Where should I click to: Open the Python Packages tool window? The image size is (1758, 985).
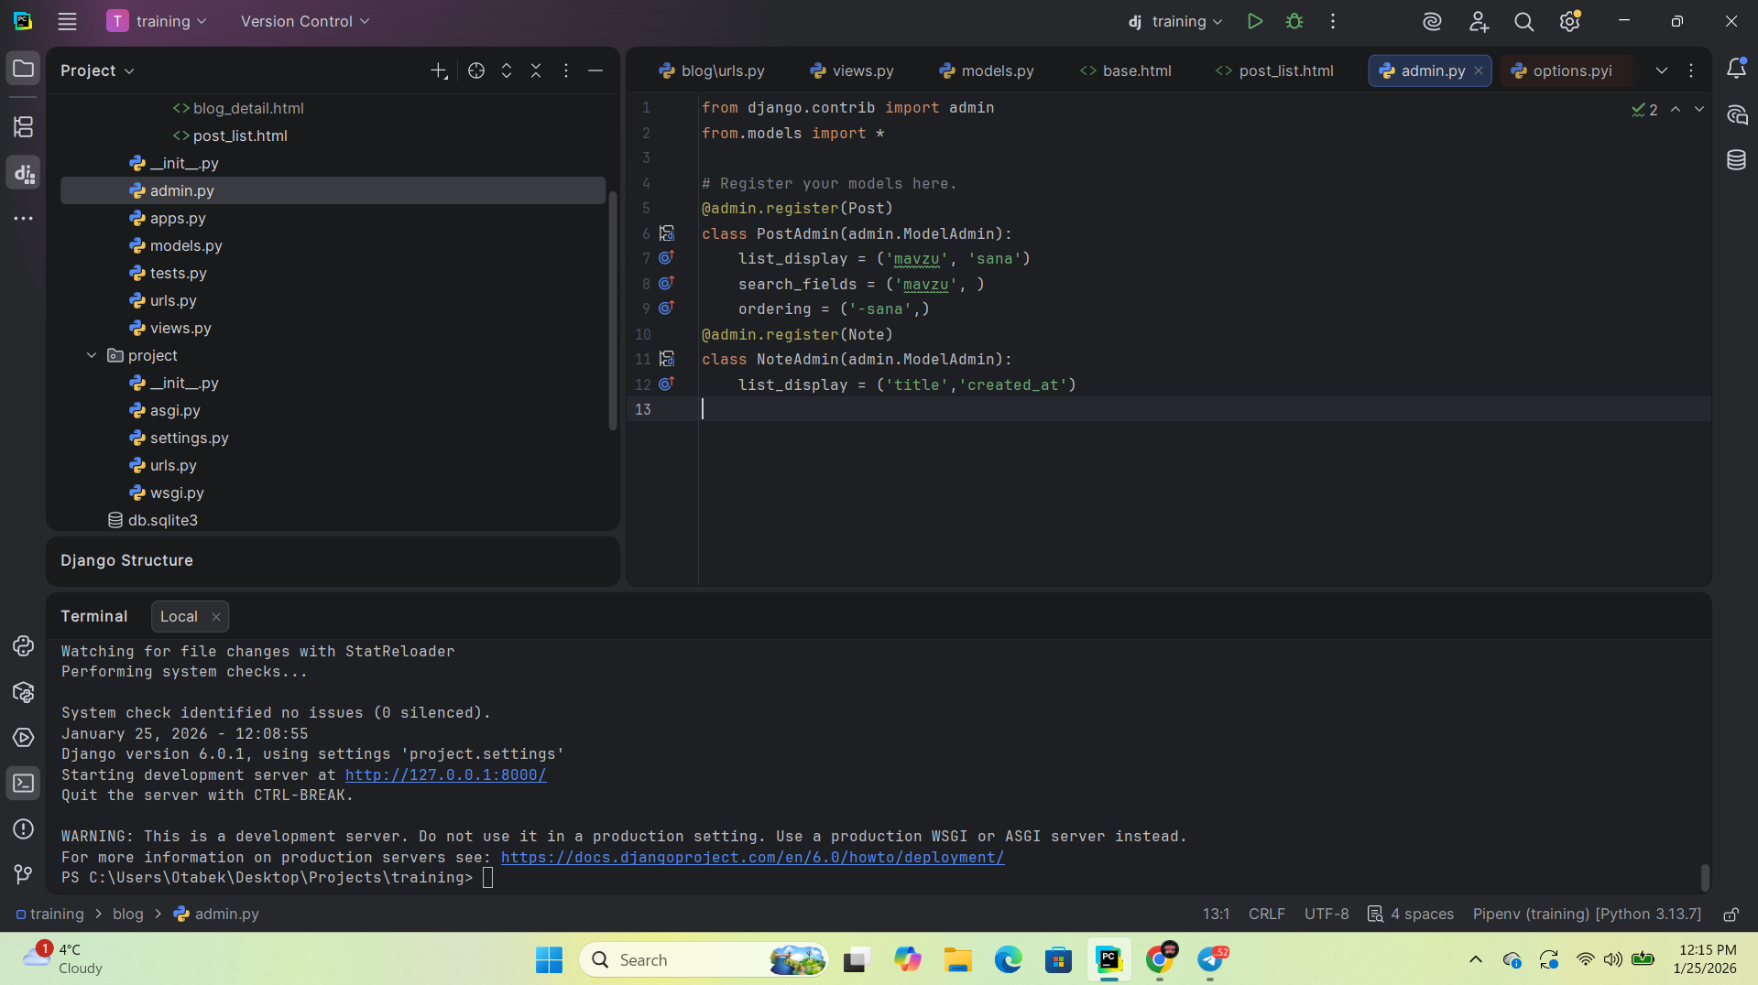click(x=23, y=692)
